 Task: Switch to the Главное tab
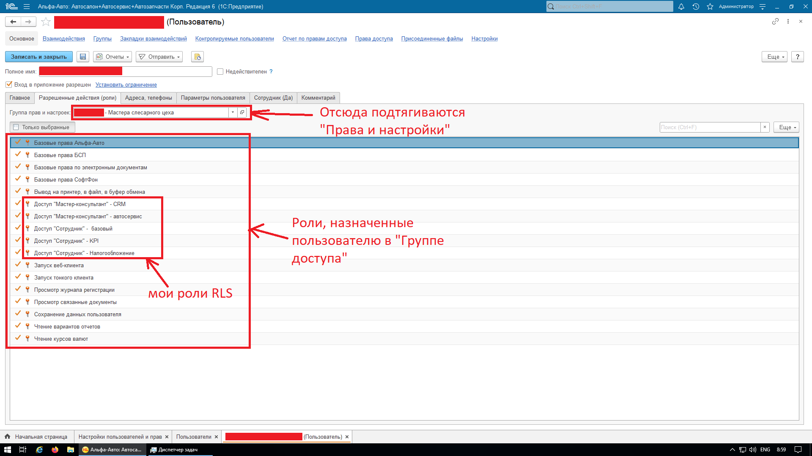pyautogui.click(x=20, y=98)
